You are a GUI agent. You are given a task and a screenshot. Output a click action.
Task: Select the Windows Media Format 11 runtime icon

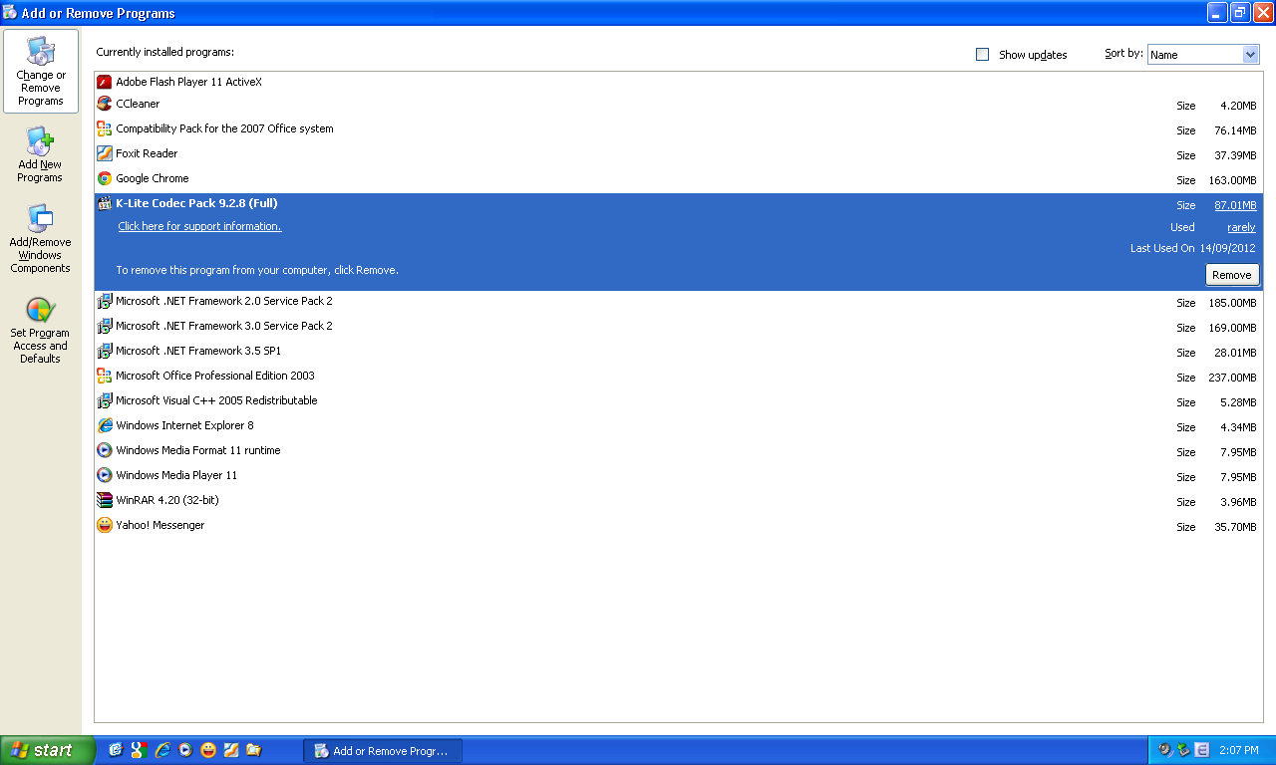click(x=105, y=450)
